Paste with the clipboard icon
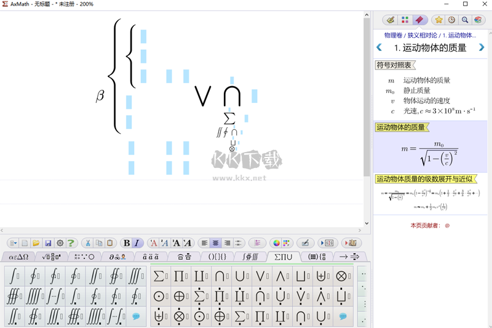Viewport: 492px width, 328px height. point(110,243)
